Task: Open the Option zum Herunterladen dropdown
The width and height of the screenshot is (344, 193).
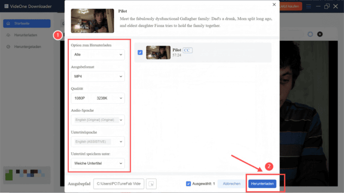Action: coord(97,55)
